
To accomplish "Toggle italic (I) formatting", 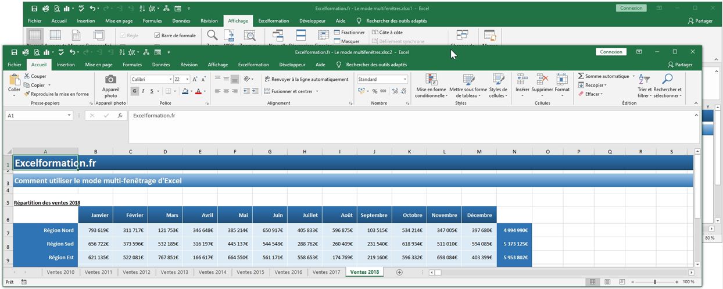I will 143,91.
